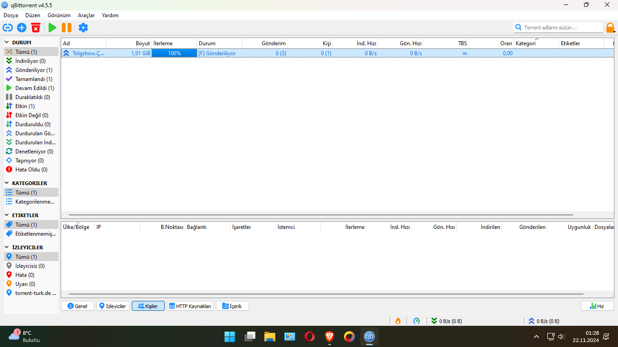This screenshot has height=347, width=618.
Task: Click the orange lock icon
Action: pos(610,28)
